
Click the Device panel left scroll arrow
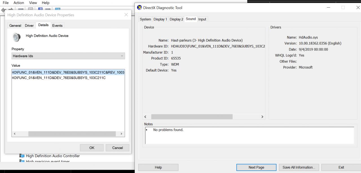[x=146, y=117]
